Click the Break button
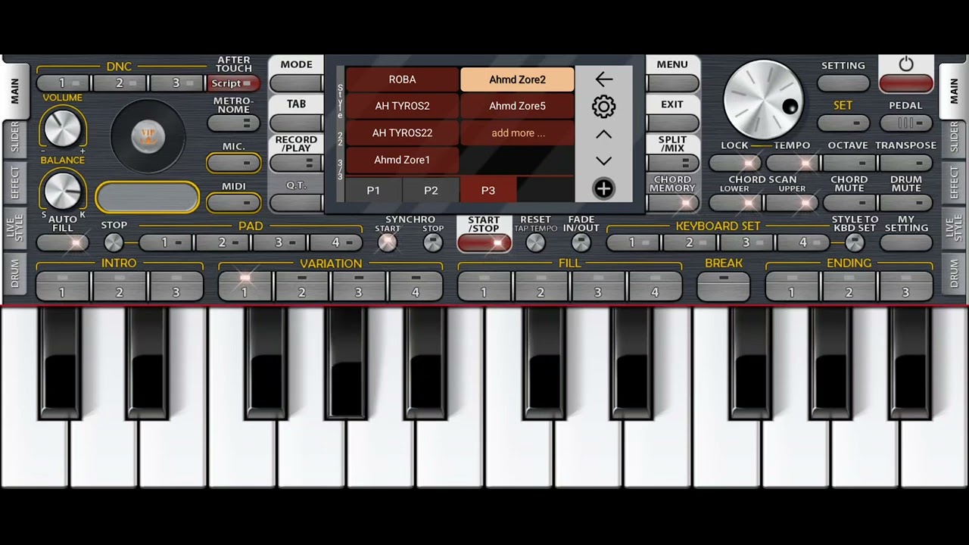 pos(724,286)
